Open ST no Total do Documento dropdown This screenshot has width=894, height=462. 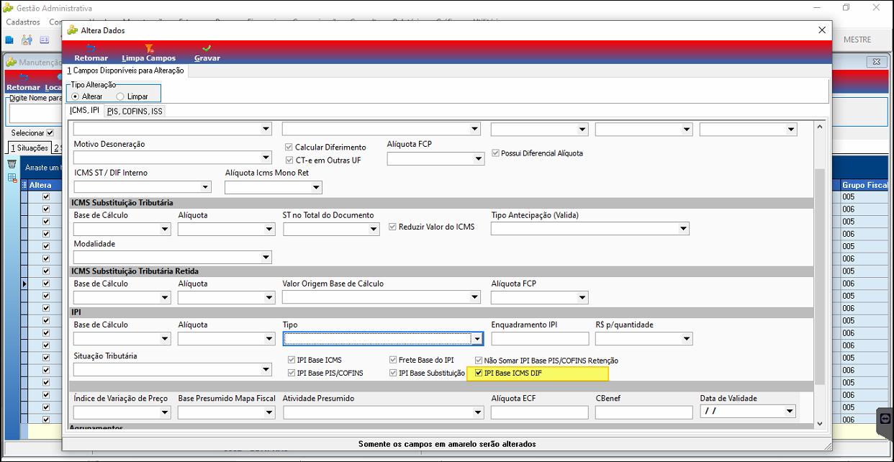tap(374, 229)
